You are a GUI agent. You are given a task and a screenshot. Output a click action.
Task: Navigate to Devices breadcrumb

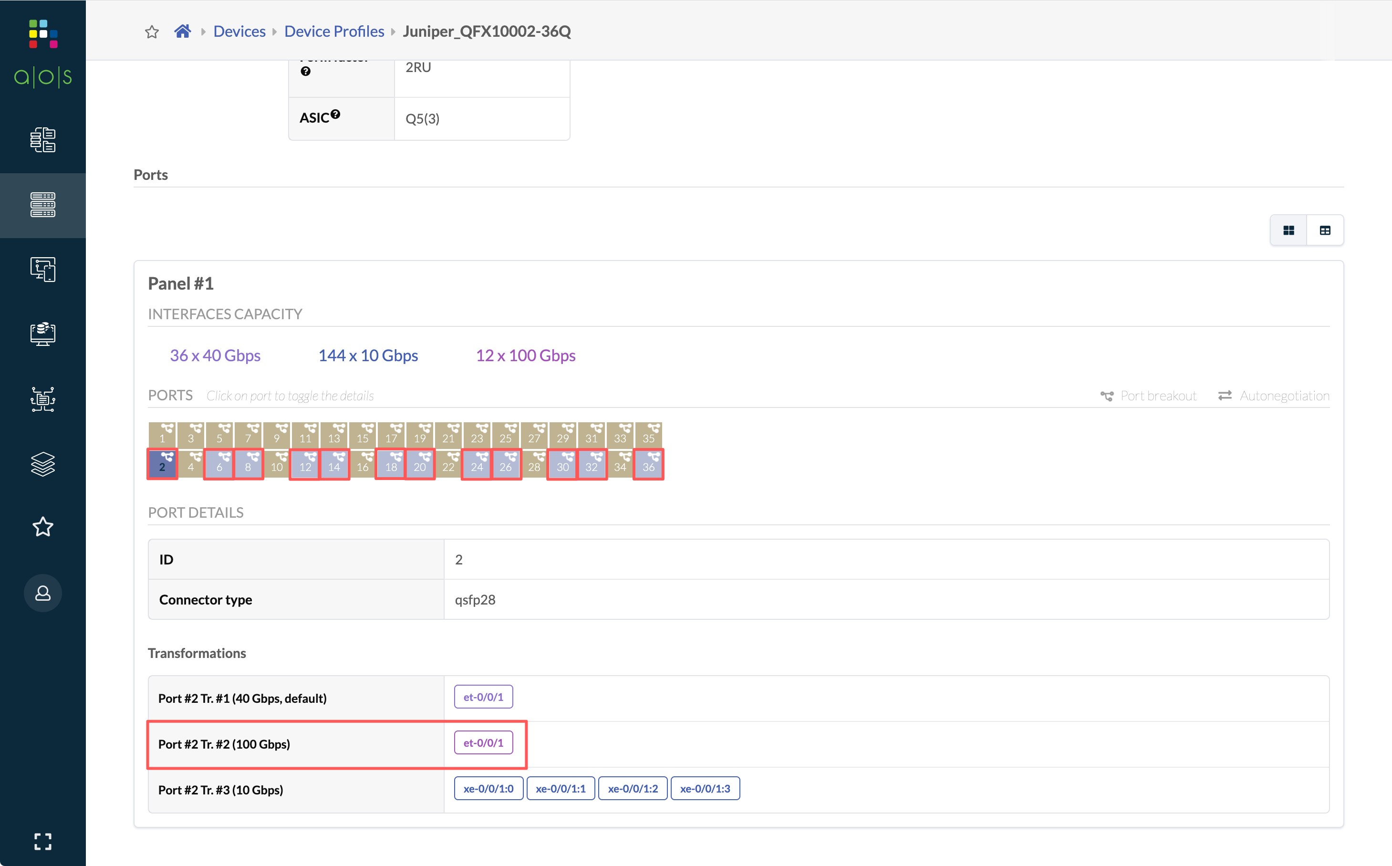pyautogui.click(x=239, y=31)
